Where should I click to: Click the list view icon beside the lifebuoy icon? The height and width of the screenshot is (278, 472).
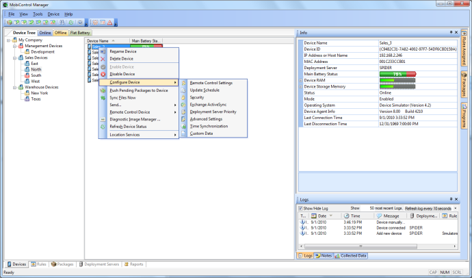(x=103, y=23)
